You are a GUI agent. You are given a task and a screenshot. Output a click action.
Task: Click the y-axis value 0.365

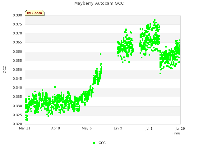(x=17, y=43)
